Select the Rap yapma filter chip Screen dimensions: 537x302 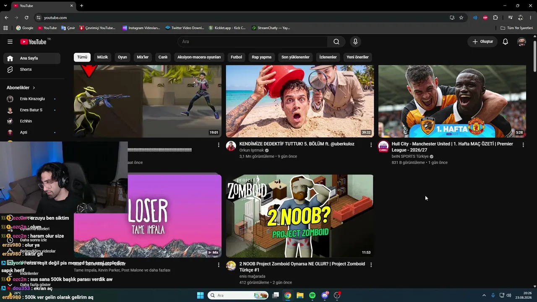262,57
